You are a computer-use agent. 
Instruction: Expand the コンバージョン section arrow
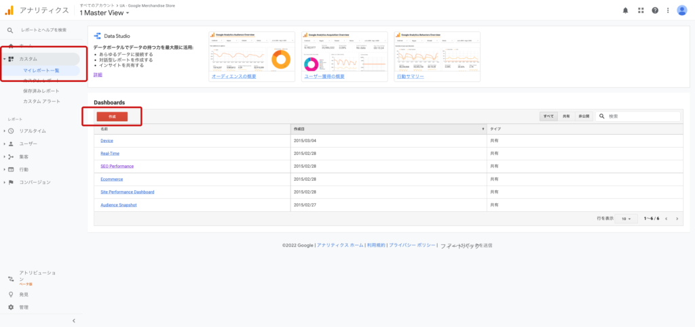point(4,182)
